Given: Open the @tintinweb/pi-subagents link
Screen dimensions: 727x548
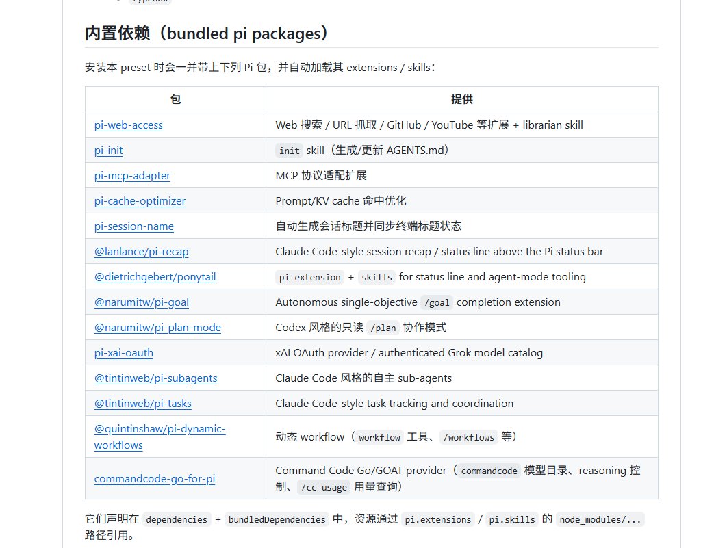Looking at the screenshot, I should coord(156,378).
